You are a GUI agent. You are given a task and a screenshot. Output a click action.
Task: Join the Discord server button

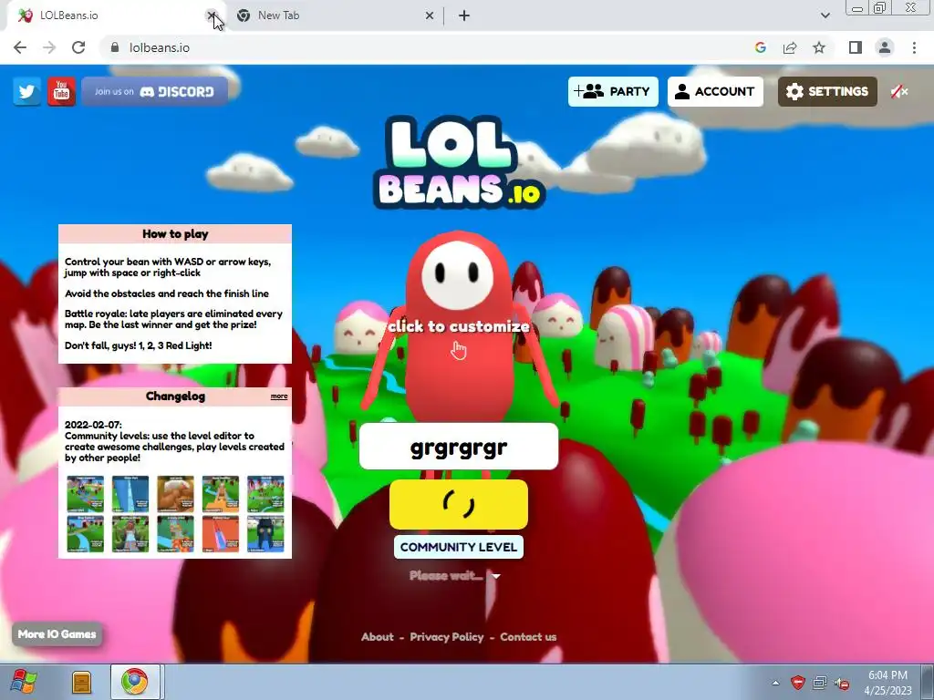155,92
